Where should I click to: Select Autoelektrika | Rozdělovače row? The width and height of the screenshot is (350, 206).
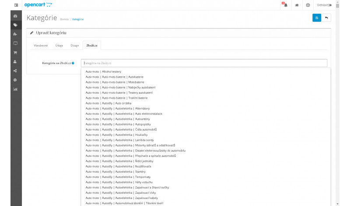206,167
